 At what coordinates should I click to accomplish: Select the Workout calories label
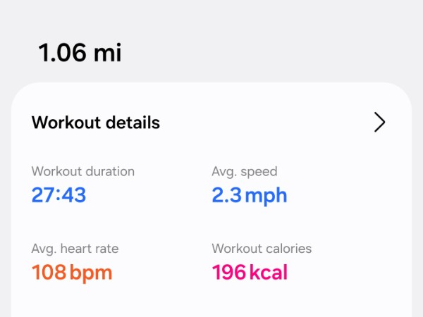point(262,248)
